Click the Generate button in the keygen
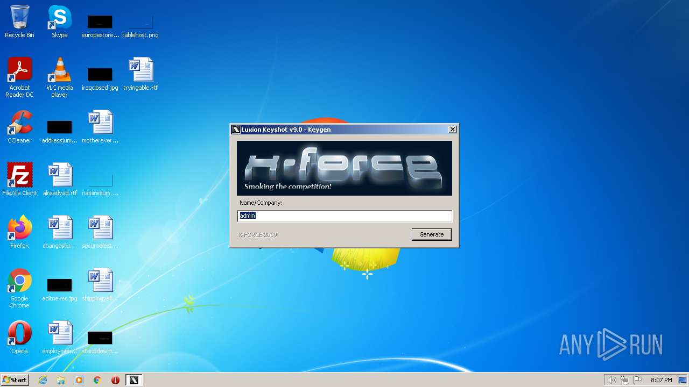The height and width of the screenshot is (387, 689). (432, 234)
